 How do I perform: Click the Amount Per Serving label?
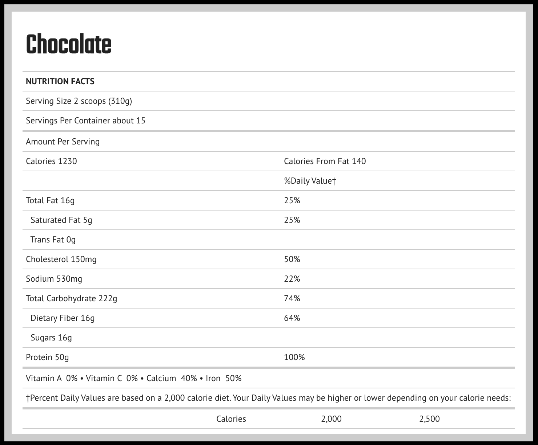(63, 142)
